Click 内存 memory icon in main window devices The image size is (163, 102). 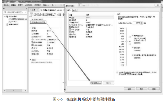click(x=32, y=31)
